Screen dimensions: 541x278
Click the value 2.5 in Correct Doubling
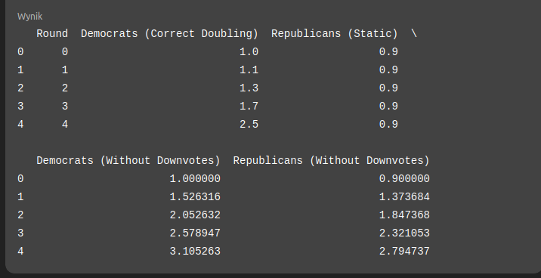[249, 125]
